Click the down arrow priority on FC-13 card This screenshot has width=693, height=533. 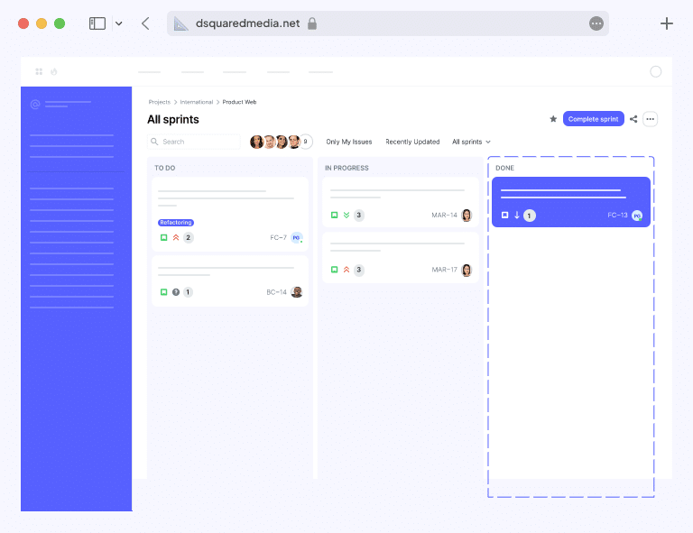(517, 215)
